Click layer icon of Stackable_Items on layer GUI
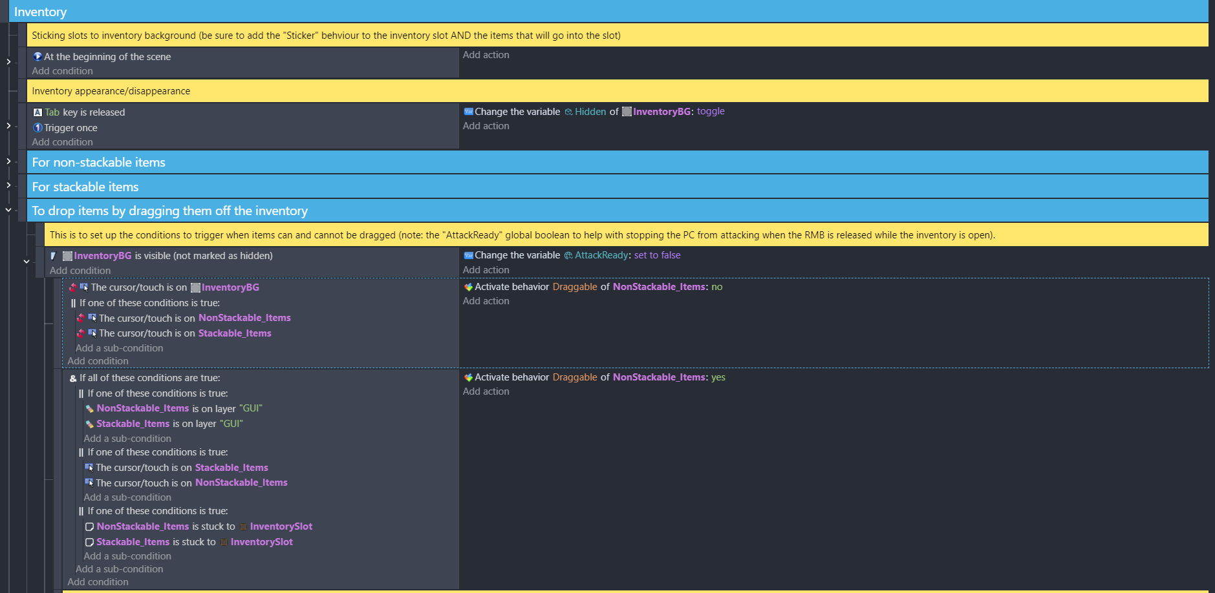This screenshot has width=1215, height=593. coord(90,424)
